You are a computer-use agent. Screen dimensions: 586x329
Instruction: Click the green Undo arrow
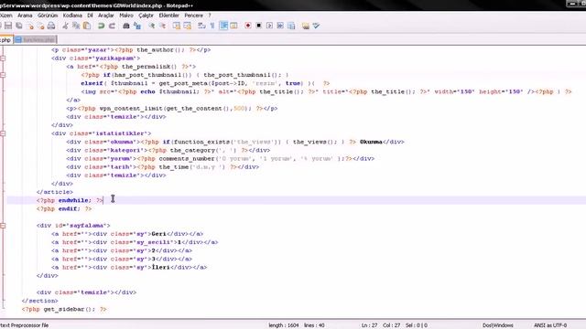click(101, 26)
